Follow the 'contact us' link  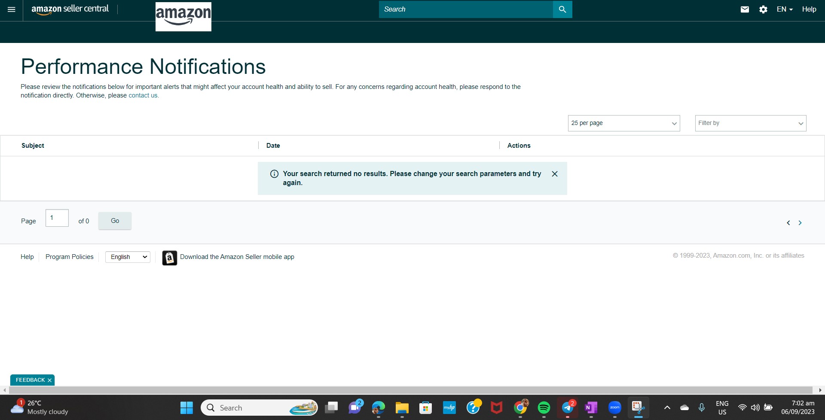143,95
